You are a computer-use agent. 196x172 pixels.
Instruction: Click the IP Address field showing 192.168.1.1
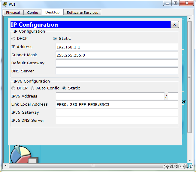[x=117, y=47]
